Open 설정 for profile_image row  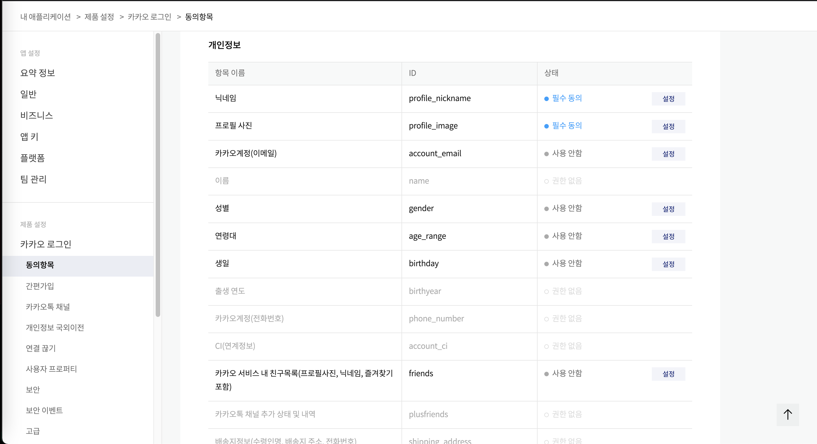pyautogui.click(x=668, y=126)
